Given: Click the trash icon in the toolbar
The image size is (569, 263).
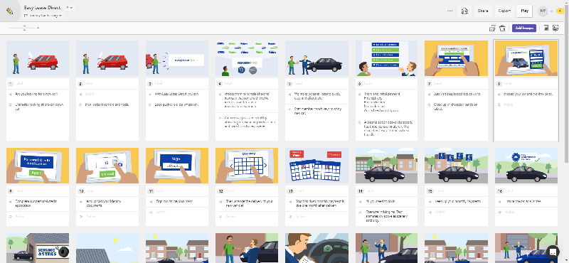Looking at the screenshot, I should point(502,28).
